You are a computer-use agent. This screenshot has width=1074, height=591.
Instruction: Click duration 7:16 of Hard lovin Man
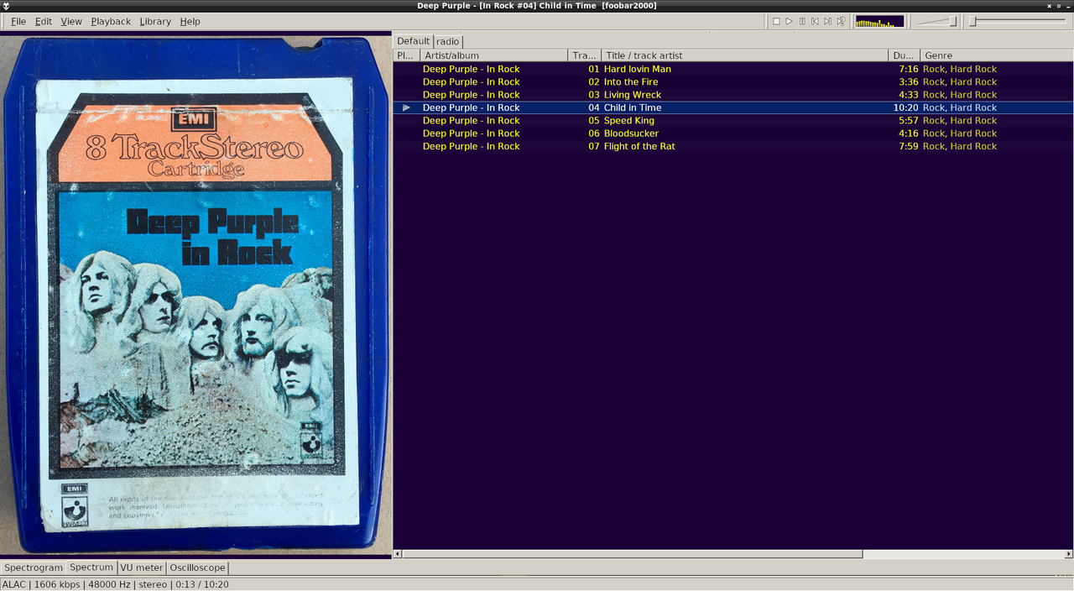point(908,69)
